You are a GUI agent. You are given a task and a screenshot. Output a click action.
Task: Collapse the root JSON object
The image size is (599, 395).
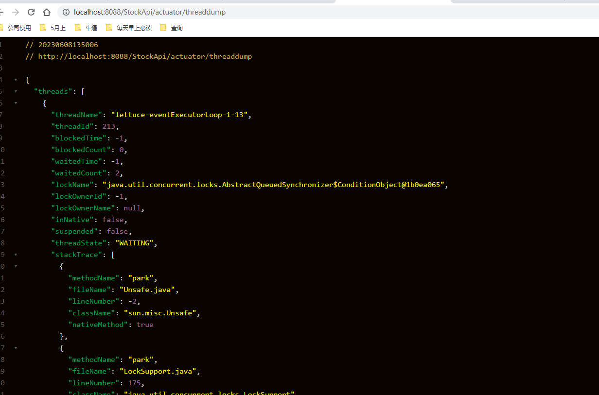(16, 80)
